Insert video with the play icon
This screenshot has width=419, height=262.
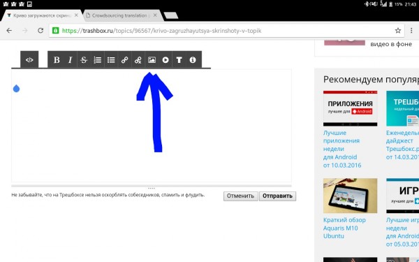point(166,59)
